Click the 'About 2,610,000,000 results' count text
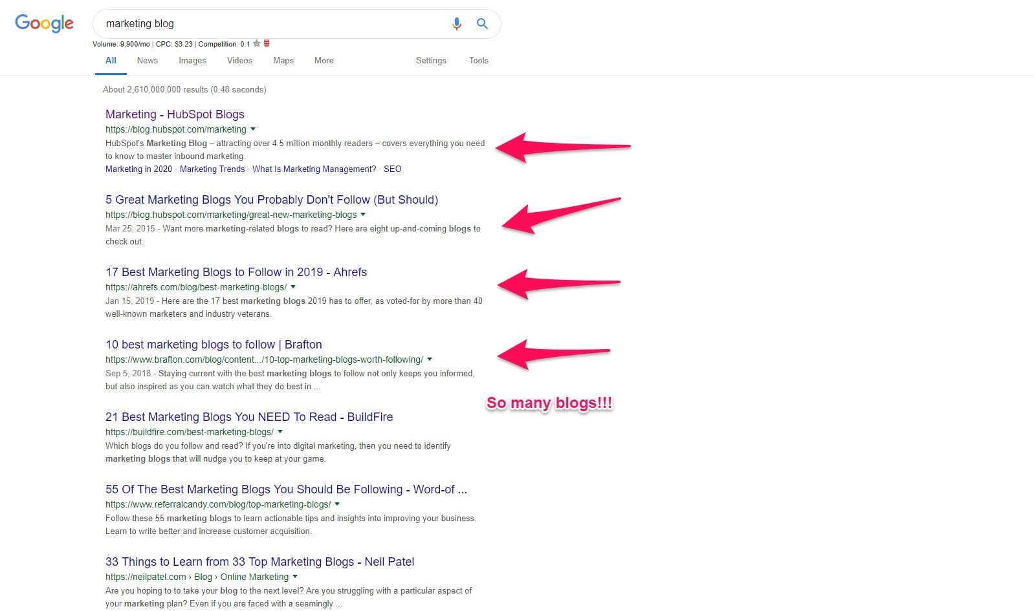Screen dimensions: 1034x611 point(184,90)
